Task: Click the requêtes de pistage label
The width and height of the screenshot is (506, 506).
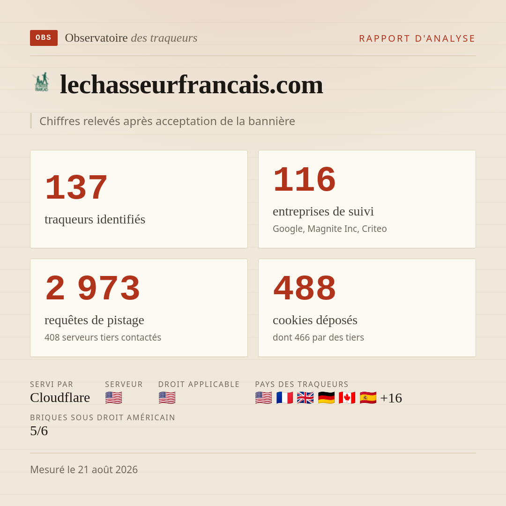Action: click(94, 320)
